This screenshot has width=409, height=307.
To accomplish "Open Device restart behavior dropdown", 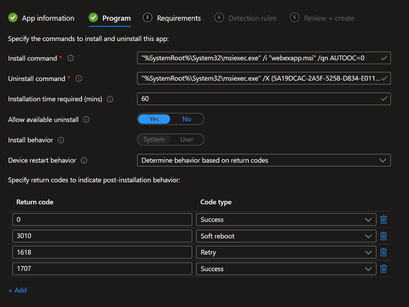I will [x=264, y=161].
